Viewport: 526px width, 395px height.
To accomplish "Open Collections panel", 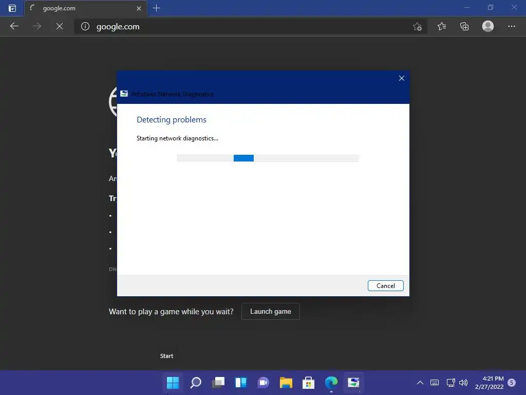I will coord(464,26).
